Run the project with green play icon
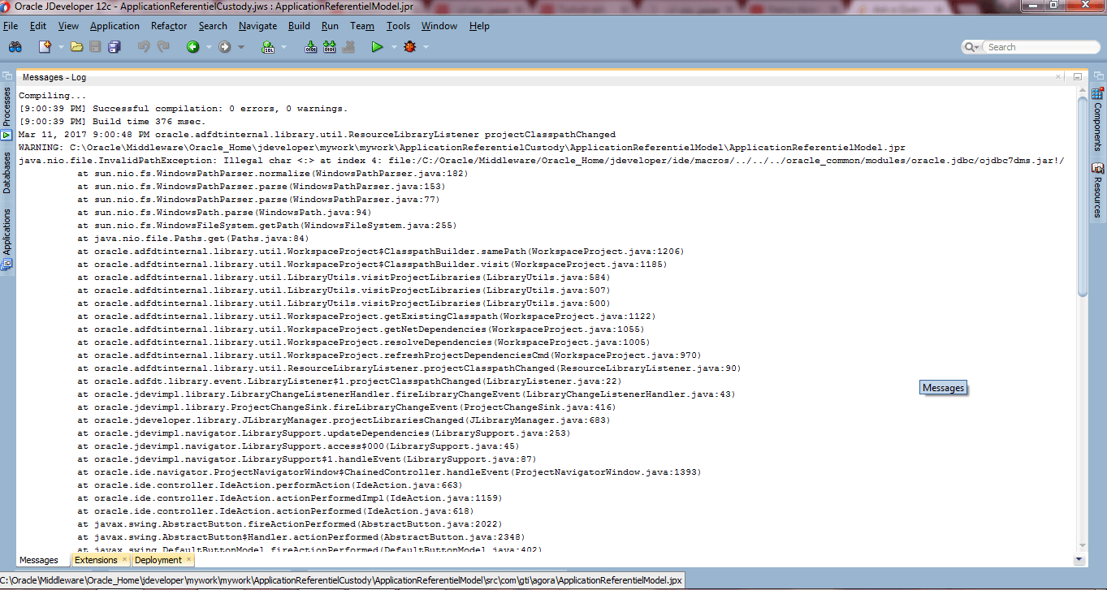The height and width of the screenshot is (590, 1107). click(377, 47)
